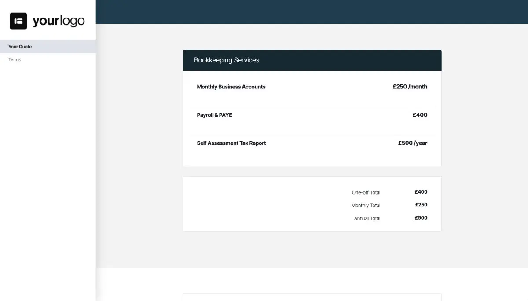Select the Self Assessment Tax Report row
This screenshot has width=528, height=301.
tap(231, 143)
